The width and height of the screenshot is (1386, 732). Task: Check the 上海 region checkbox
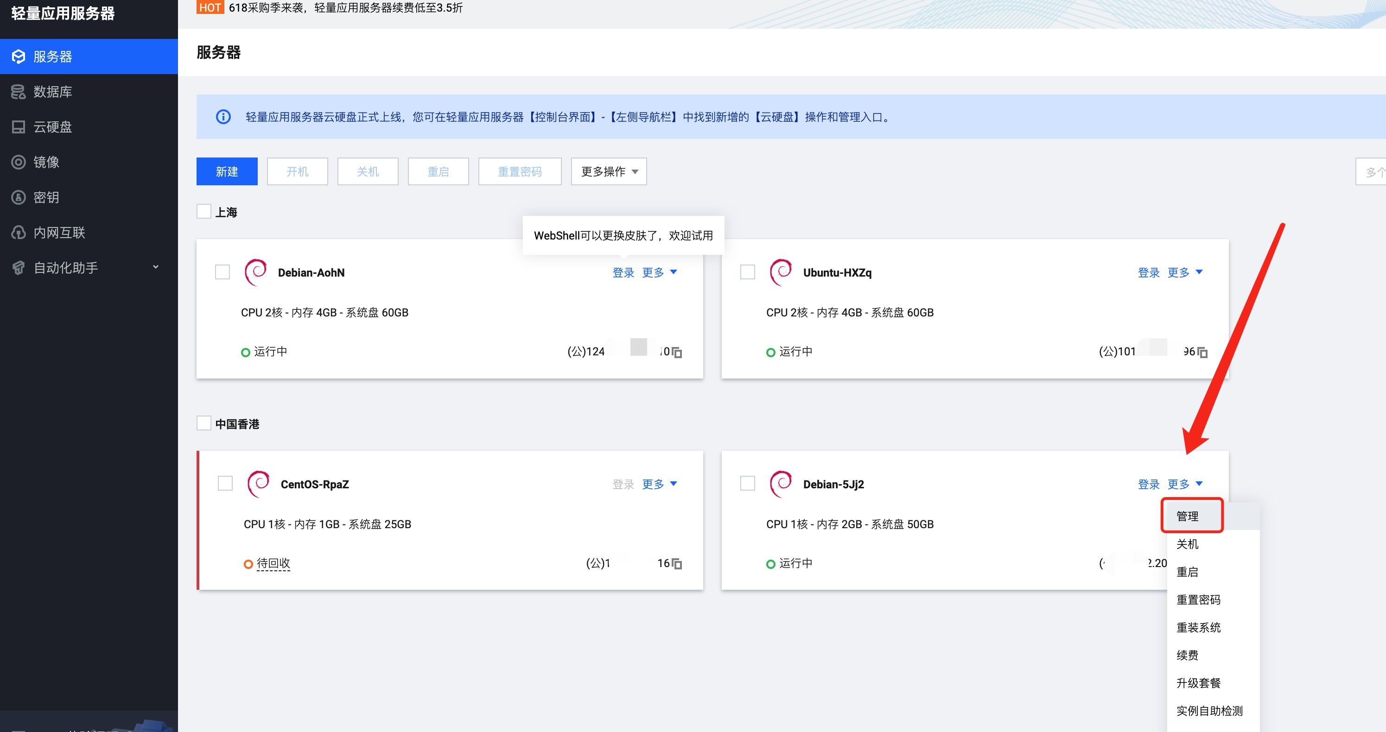[203, 211]
